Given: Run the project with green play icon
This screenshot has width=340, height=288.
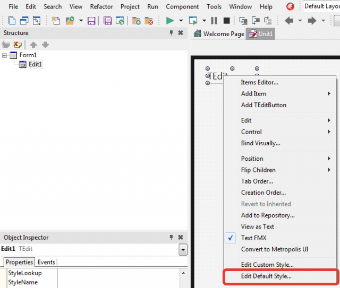Looking at the screenshot, I should pos(170,21).
